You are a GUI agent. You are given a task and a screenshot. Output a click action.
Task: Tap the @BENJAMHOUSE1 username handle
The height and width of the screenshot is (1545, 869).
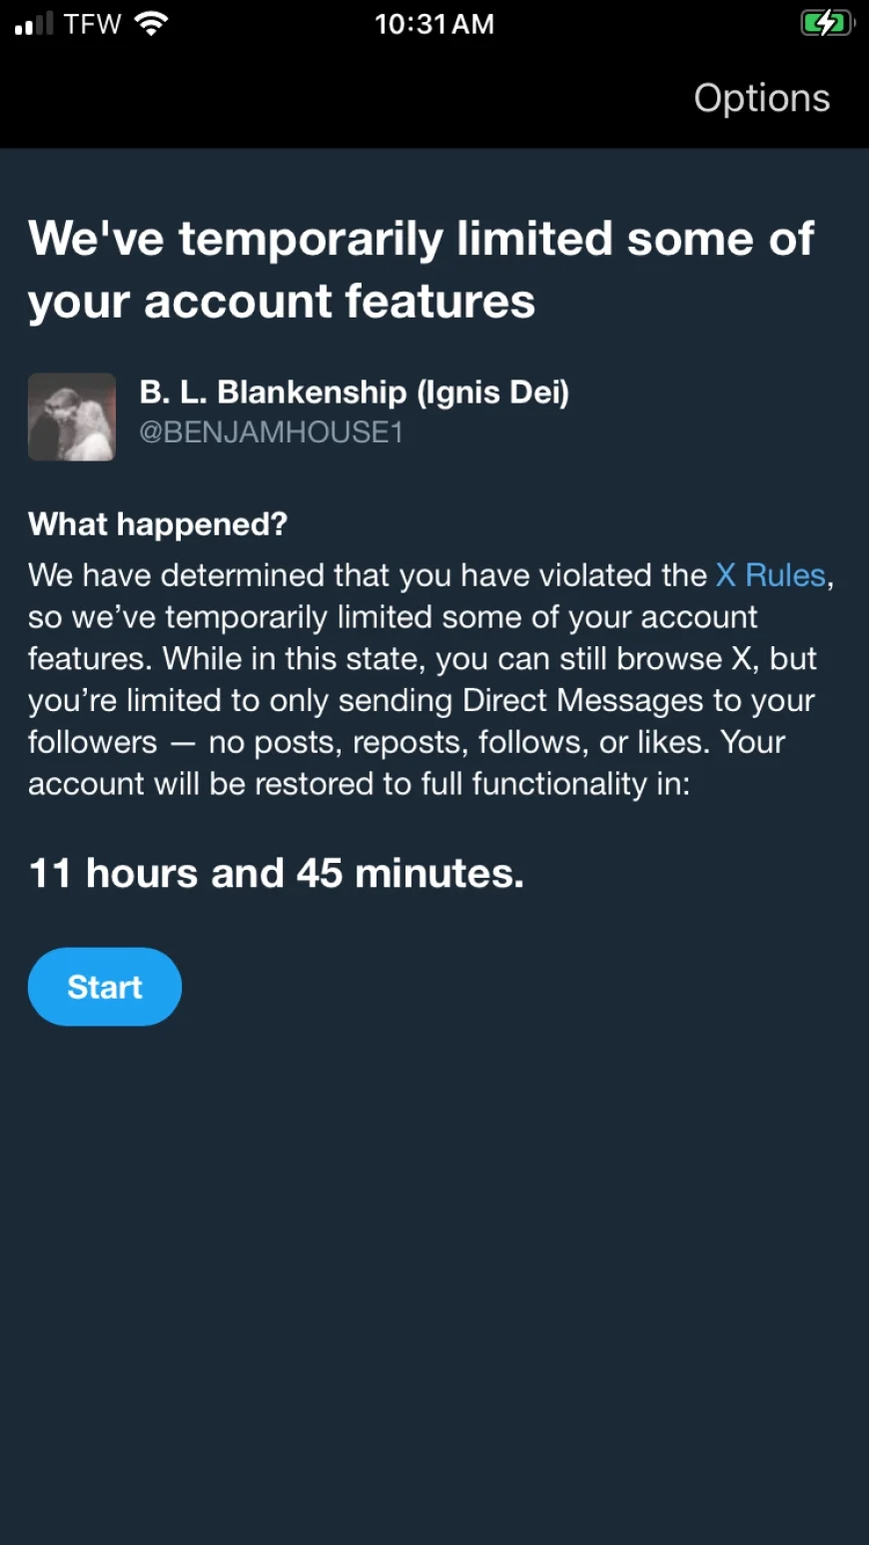(x=271, y=432)
